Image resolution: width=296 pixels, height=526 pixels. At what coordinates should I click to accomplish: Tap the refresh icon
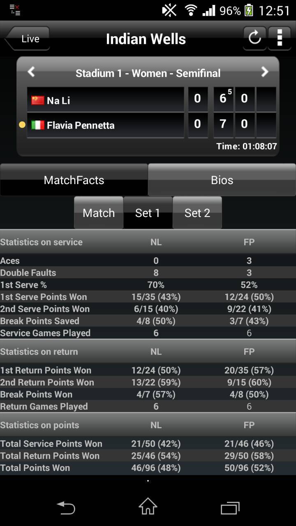(254, 38)
